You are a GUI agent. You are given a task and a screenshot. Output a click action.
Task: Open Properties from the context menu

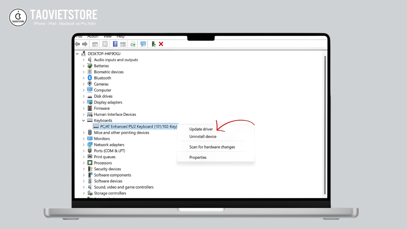pos(198,157)
